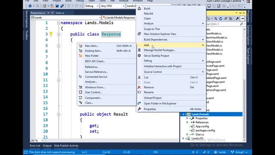This screenshot has width=275, height=155.
Task: Click Connected Service menu entry
Action: coord(107,77)
